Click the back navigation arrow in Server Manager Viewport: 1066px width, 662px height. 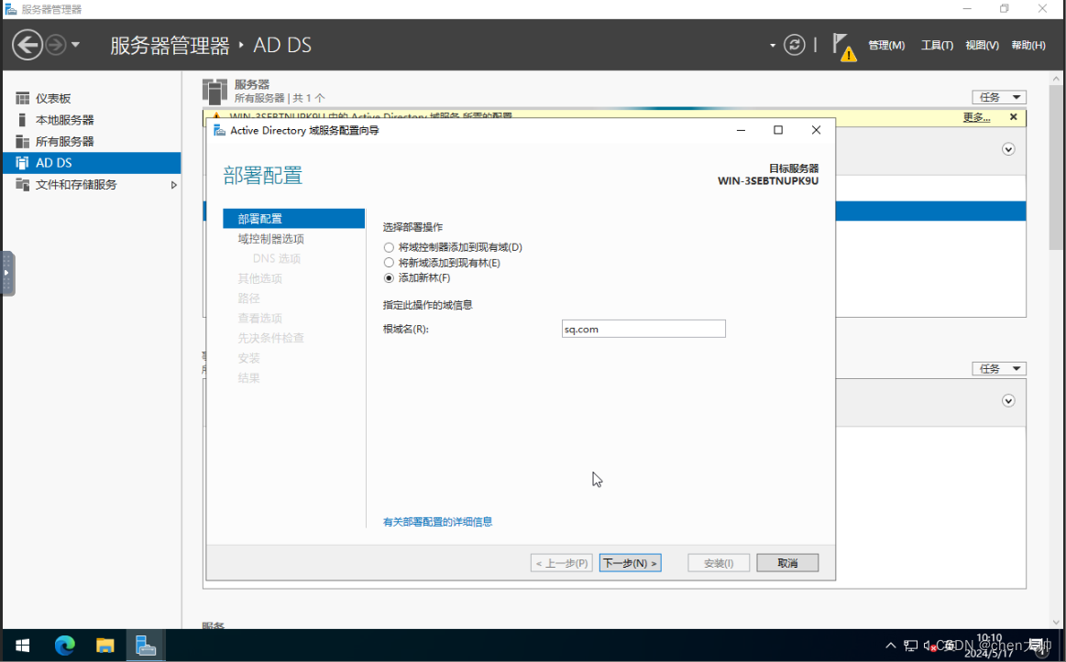point(27,45)
